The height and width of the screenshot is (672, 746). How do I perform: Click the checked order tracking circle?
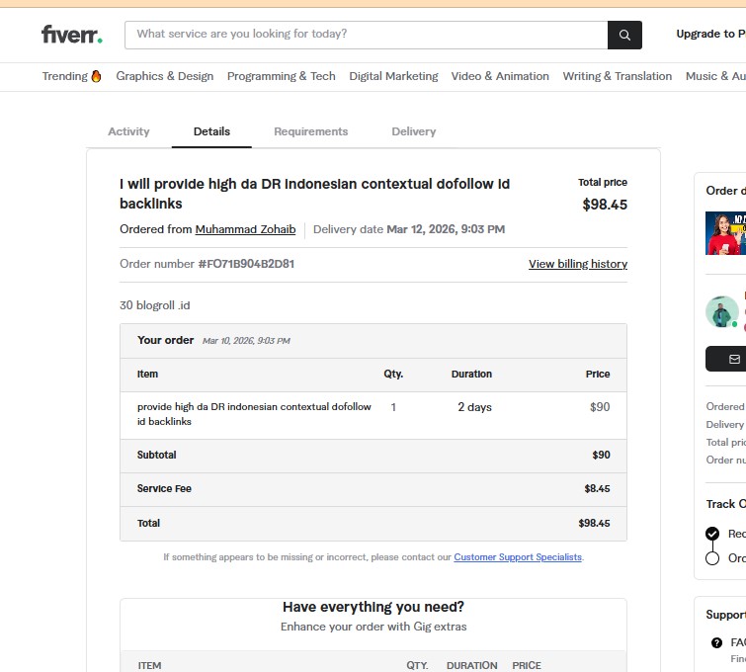[x=712, y=534]
